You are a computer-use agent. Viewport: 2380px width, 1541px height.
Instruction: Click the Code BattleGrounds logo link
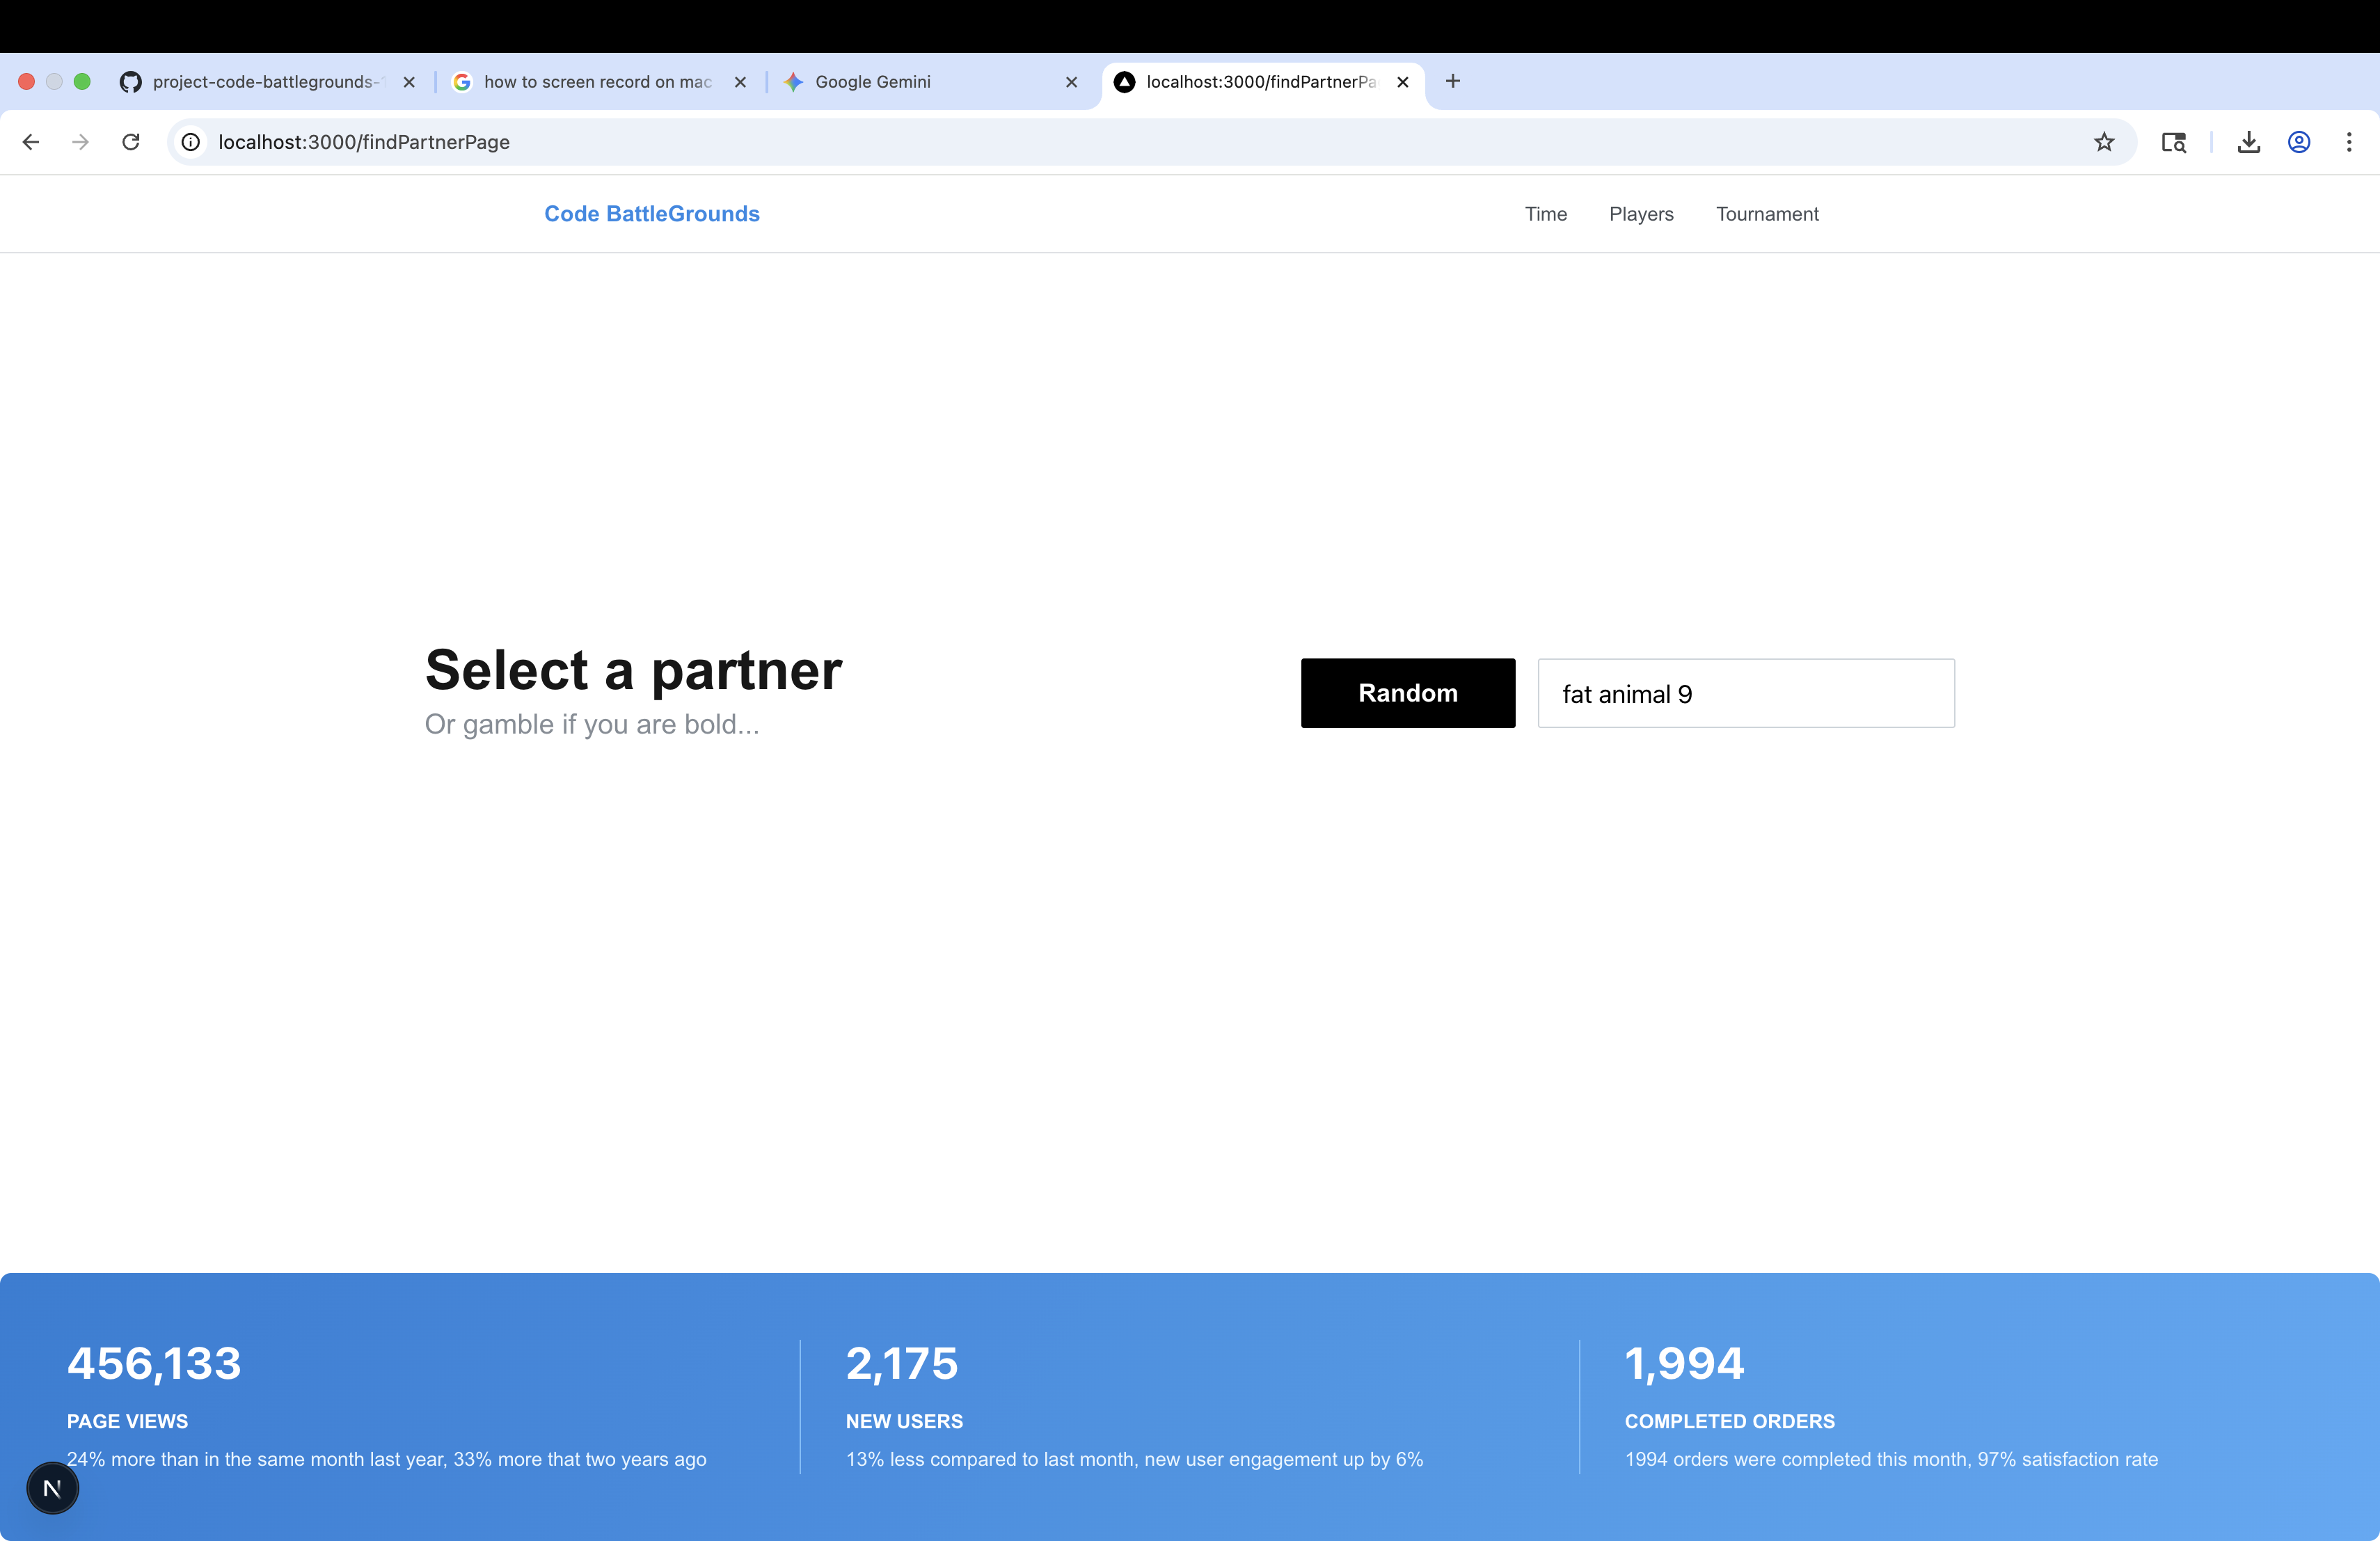tap(652, 214)
